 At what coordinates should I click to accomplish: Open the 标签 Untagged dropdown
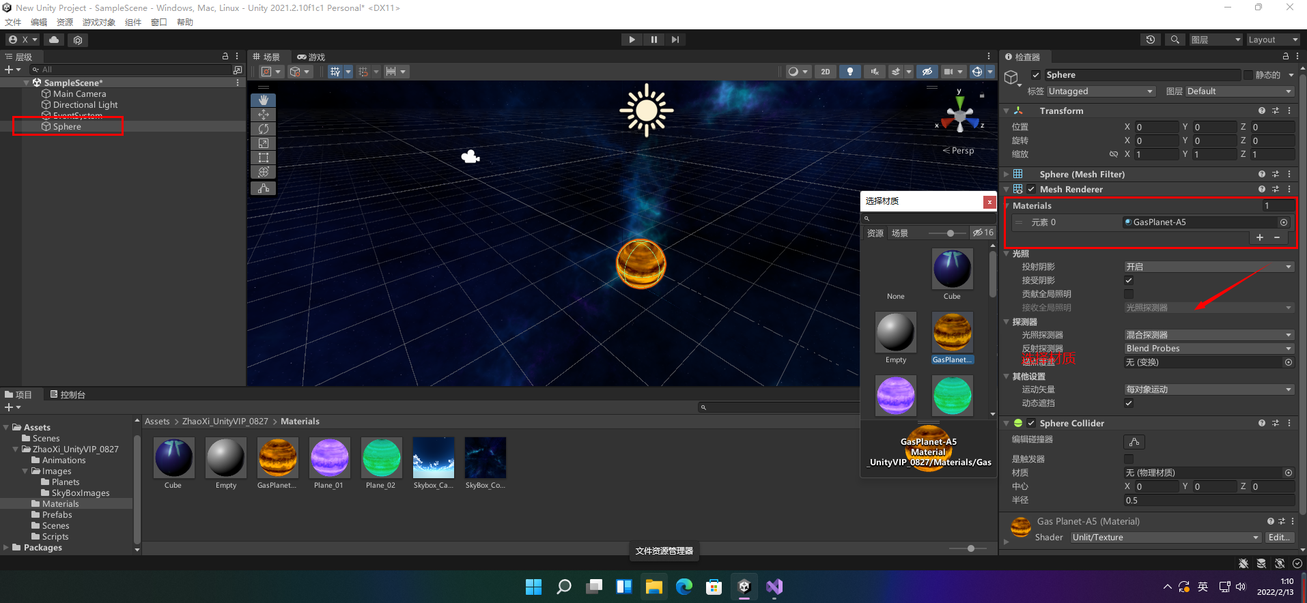(1101, 91)
